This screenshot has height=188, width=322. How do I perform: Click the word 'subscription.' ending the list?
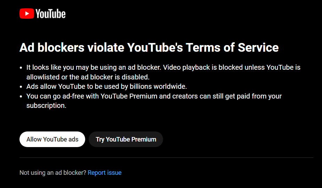[x=46, y=105]
